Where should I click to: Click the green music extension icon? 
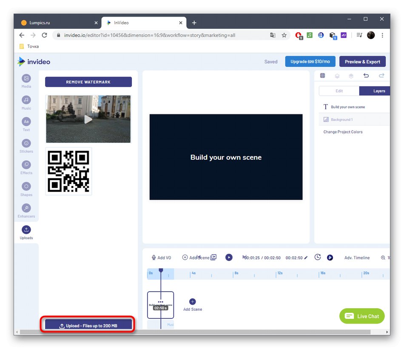[310, 35]
